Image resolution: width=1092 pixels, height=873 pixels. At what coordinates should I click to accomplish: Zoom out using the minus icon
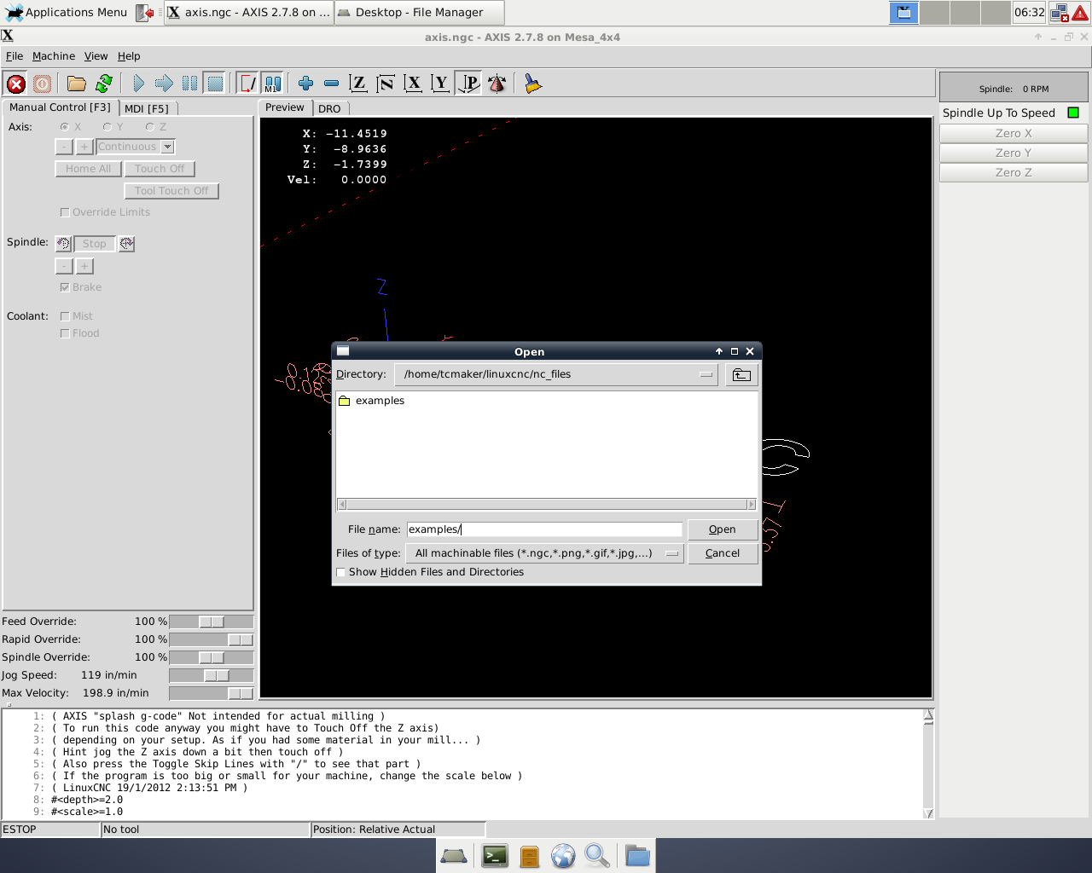332,84
